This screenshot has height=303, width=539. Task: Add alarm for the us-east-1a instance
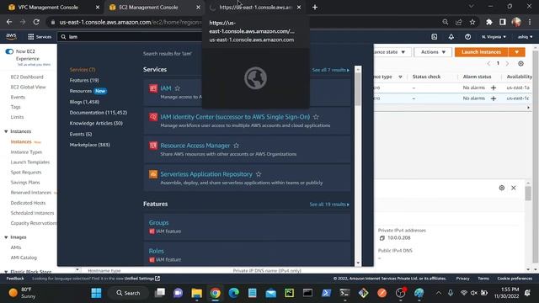[x=494, y=88]
